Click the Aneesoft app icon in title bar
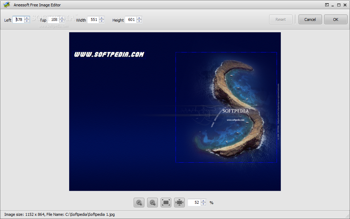Image resolution: width=350 pixels, height=219 pixels. tap(7, 5)
